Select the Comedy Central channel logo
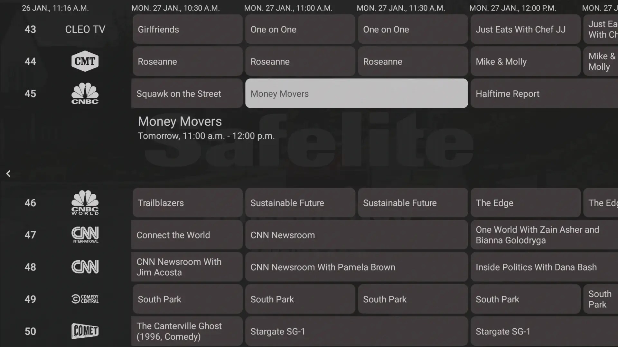Viewport: 618px width, 347px height. click(85, 299)
